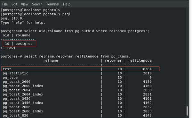The image size is (192, 118).
Task: Click the 'pg_toast_2606_index' row name
Action: [x=23, y=111]
